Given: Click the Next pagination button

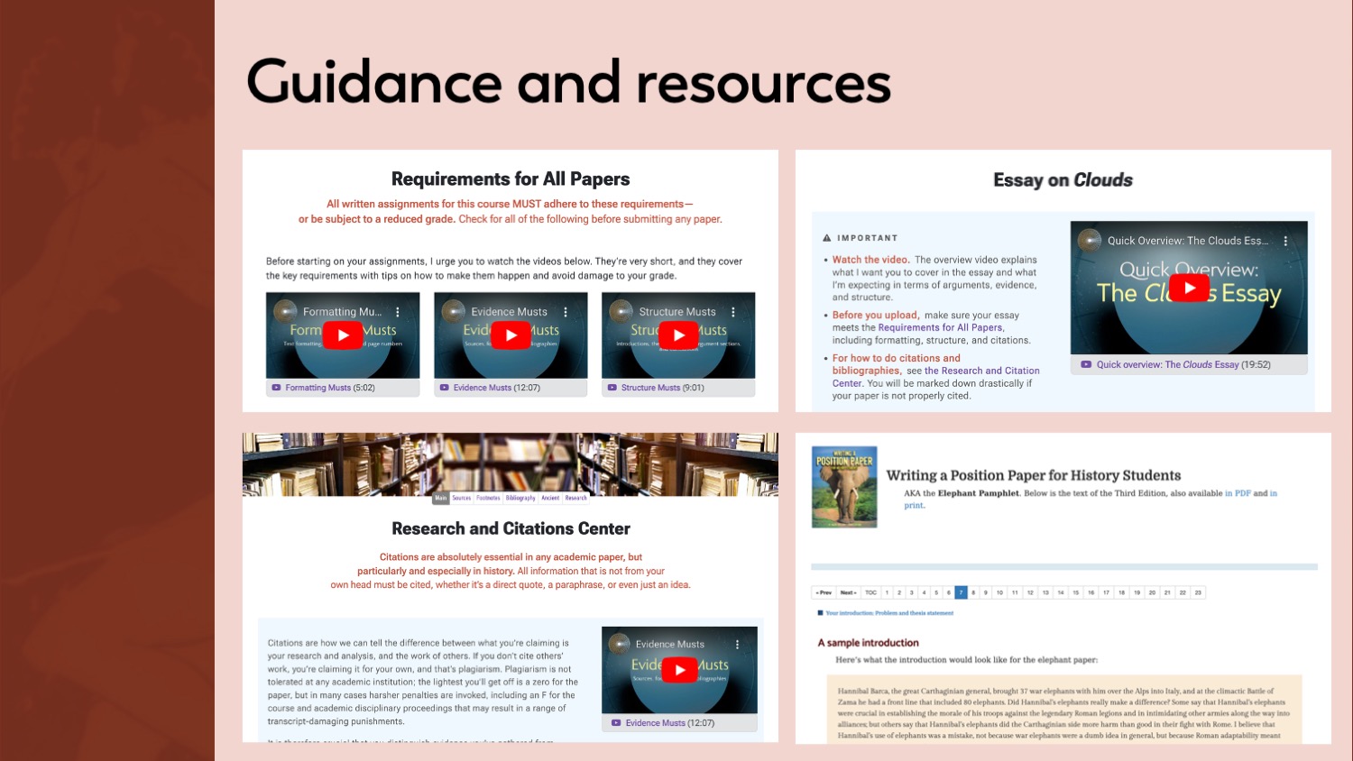Looking at the screenshot, I should (848, 592).
